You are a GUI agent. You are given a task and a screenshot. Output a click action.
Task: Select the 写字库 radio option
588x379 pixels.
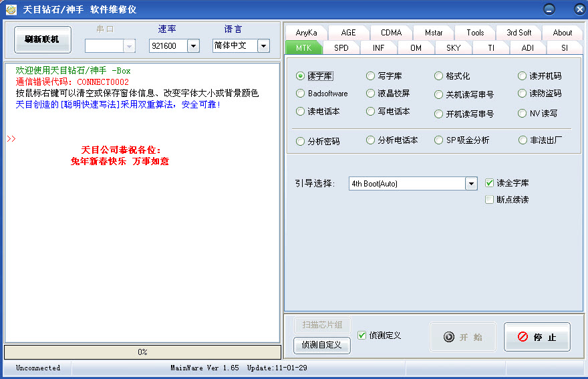click(x=384, y=76)
